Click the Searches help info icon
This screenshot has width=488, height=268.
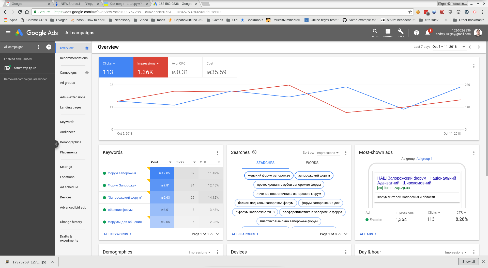pos(254,152)
